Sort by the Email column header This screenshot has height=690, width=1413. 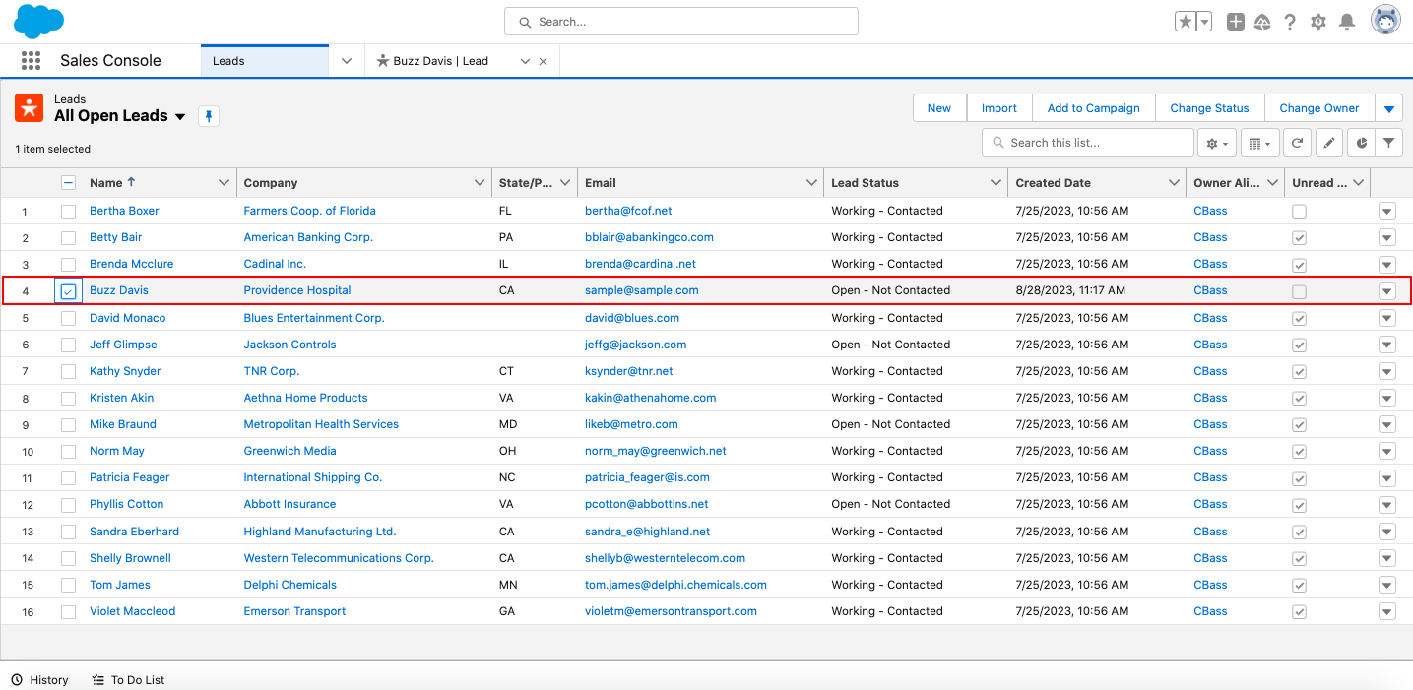pos(601,183)
